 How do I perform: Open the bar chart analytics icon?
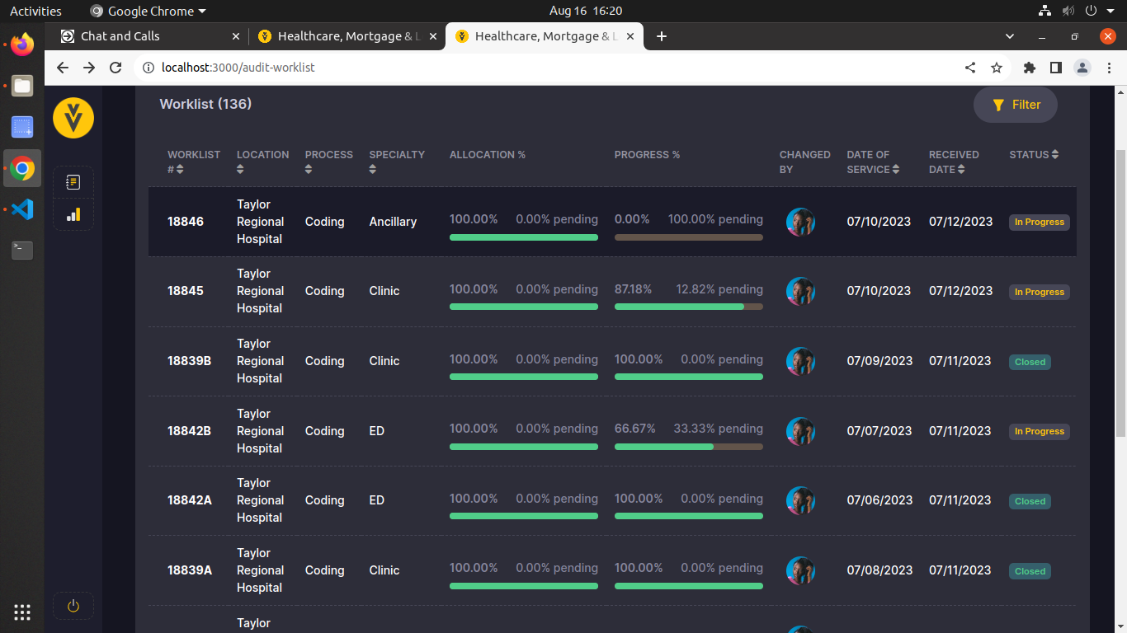pyautogui.click(x=73, y=214)
